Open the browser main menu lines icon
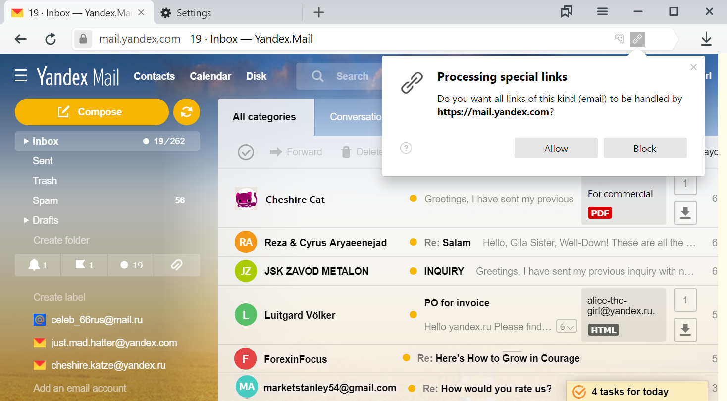Viewport: 727px width, 401px height. (x=602, y=12)
